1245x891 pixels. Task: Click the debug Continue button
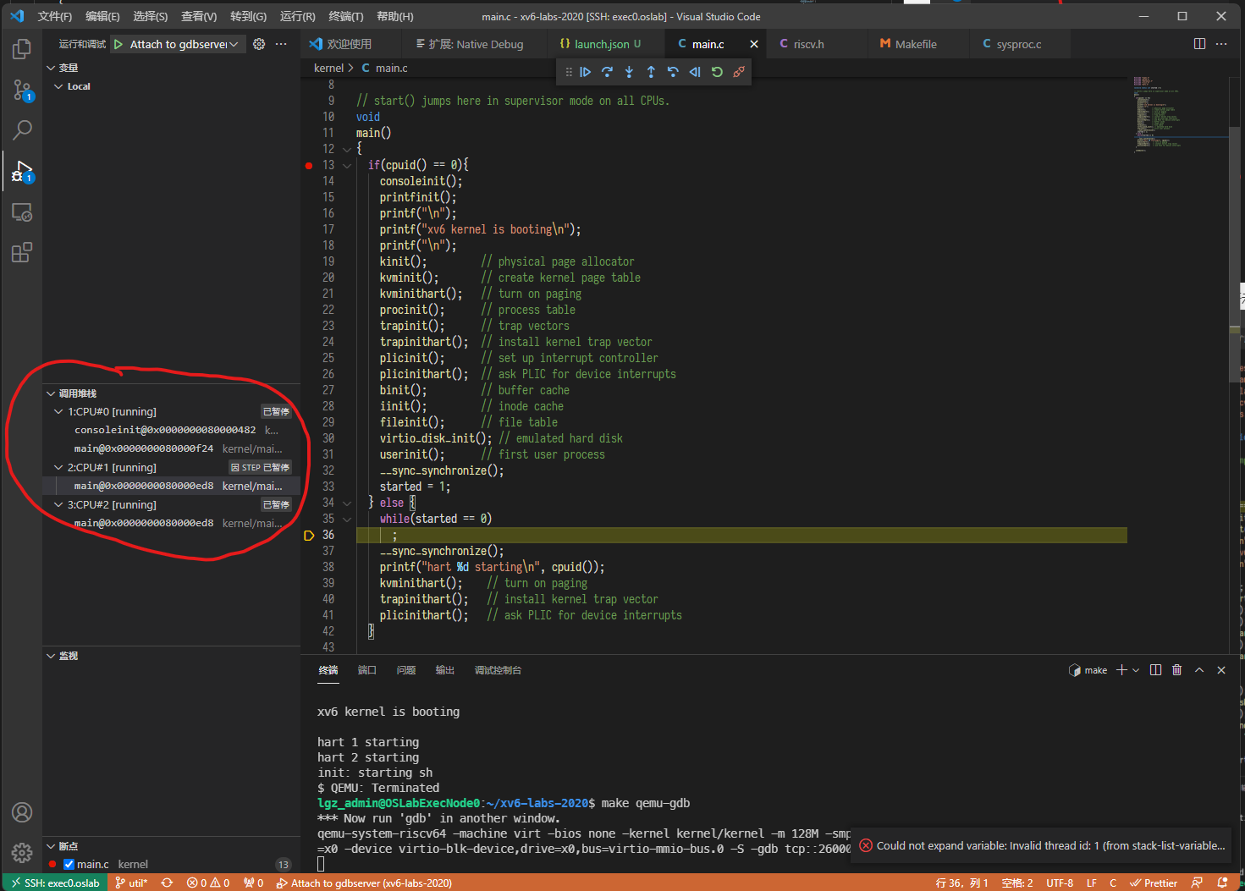[585, 72]
